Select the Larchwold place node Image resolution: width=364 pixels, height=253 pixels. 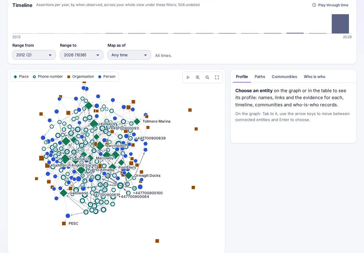[100, 146]
